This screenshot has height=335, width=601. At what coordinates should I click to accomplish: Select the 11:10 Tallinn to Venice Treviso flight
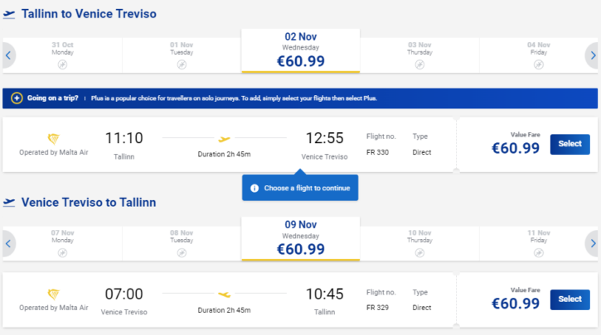click(x=569, y=144)
